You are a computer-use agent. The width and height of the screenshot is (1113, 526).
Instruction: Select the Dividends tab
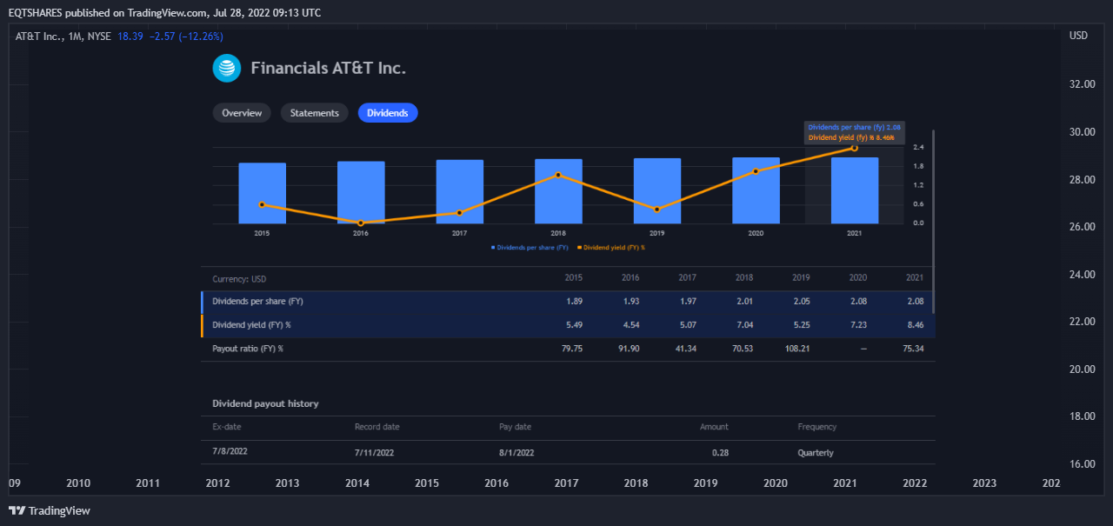point(388,113)
